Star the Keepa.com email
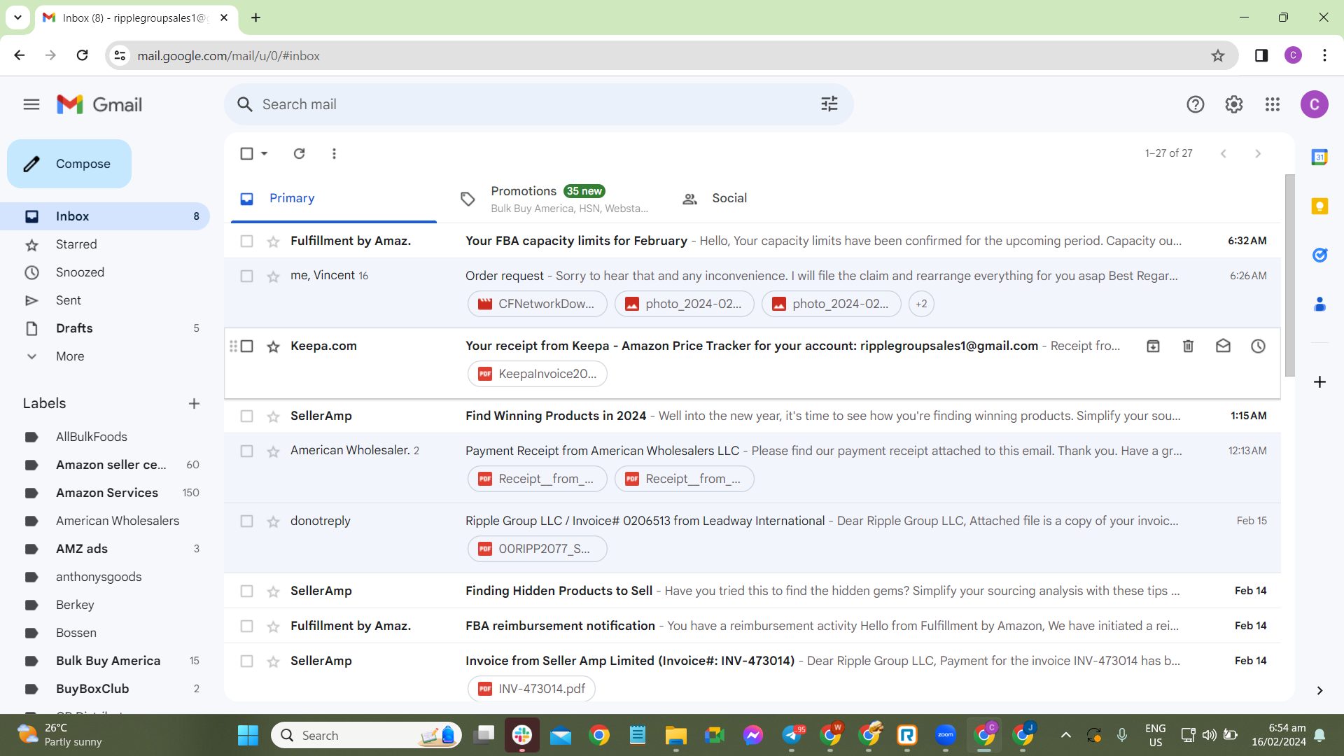 point(273,346)
